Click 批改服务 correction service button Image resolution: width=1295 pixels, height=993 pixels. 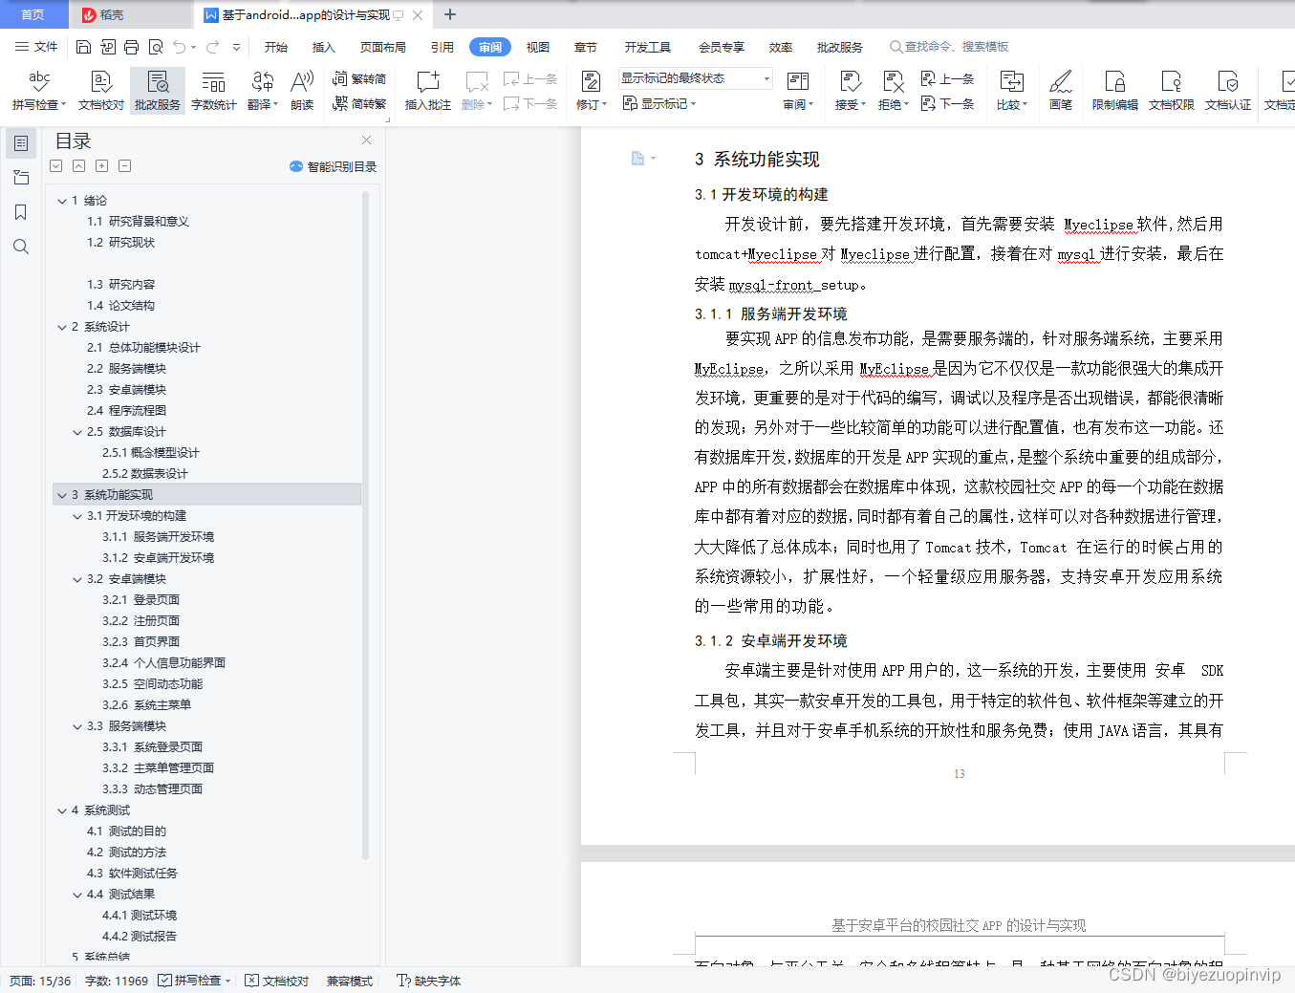[x=158, y=90]
